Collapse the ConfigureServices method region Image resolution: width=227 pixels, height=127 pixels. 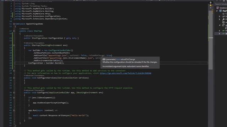tap(14, 78)
